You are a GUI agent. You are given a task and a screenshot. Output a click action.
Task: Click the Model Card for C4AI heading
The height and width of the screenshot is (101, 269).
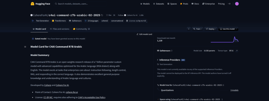56,46
